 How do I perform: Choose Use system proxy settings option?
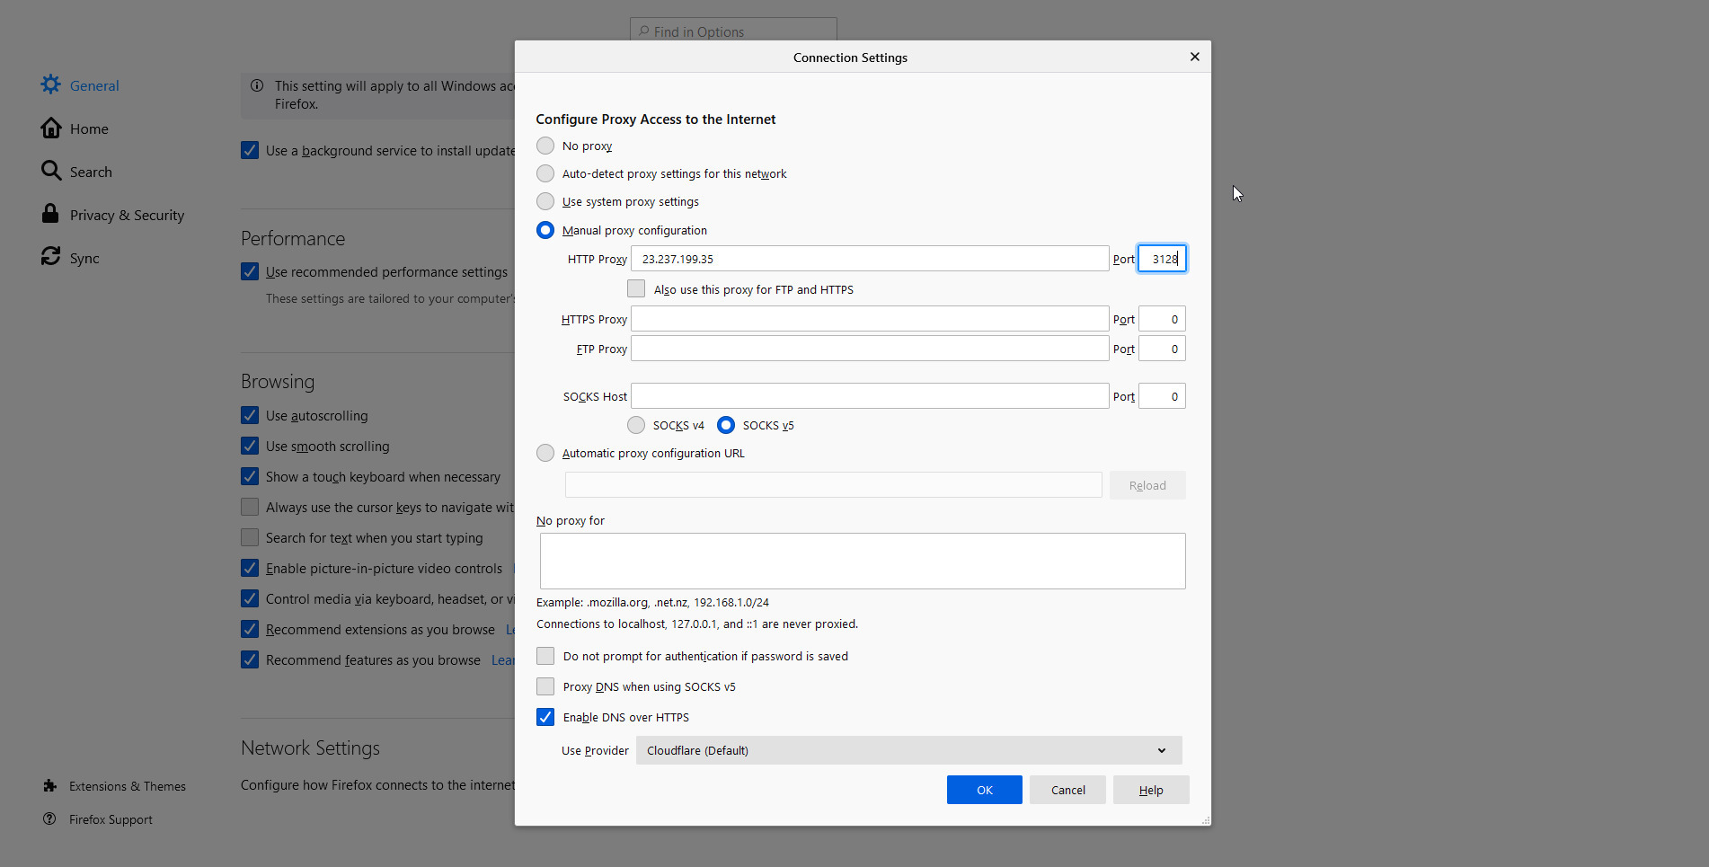tap(545, 201)
